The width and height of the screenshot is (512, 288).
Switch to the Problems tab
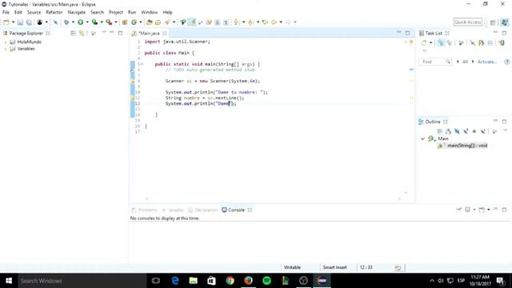click(144, 210)
